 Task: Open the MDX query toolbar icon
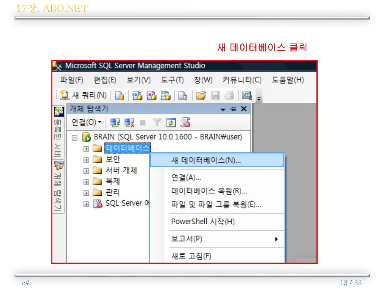point(137,96)
